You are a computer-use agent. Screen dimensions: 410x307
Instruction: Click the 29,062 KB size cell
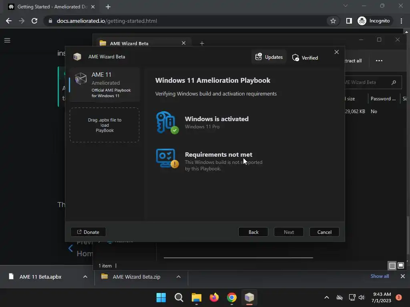(x=355, y=112)
